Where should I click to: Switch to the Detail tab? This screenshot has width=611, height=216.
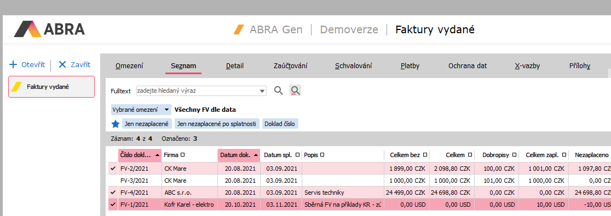pos(235,66)
